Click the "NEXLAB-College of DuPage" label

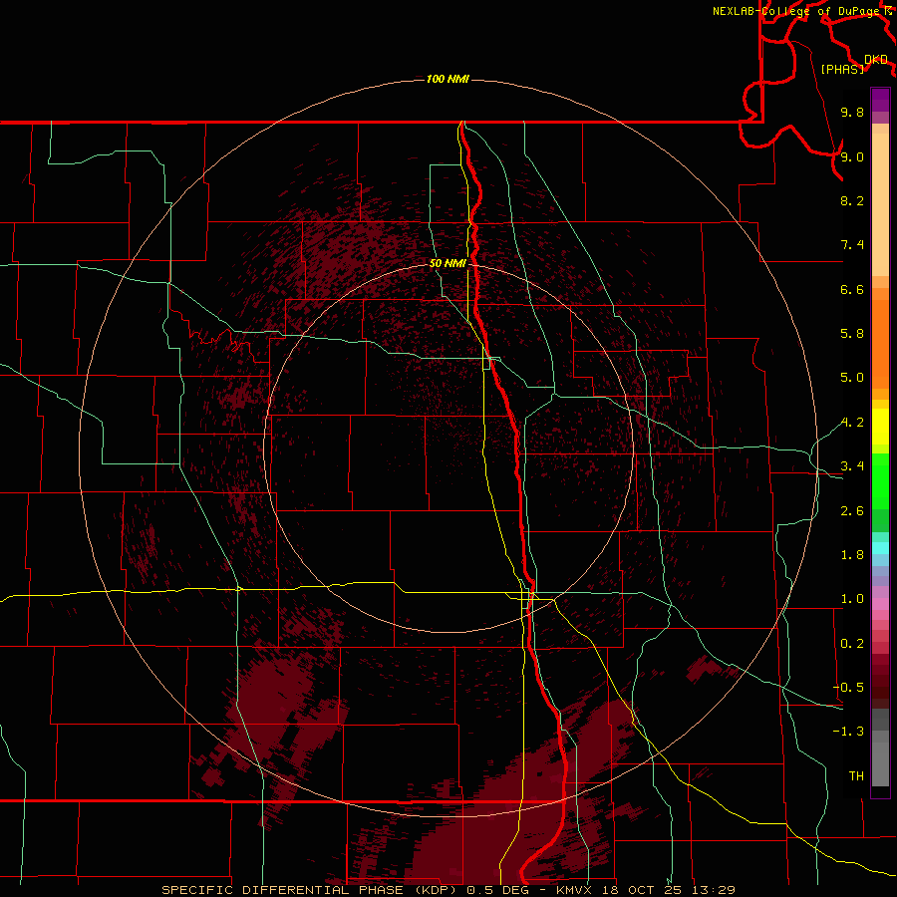click(797, 11)
